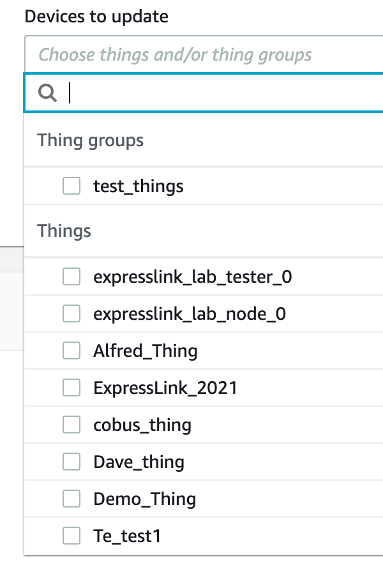Check the test_things thing group checkbox
Image resolution: width=383 pixels, height=572 pixels.
pos(71,186)
